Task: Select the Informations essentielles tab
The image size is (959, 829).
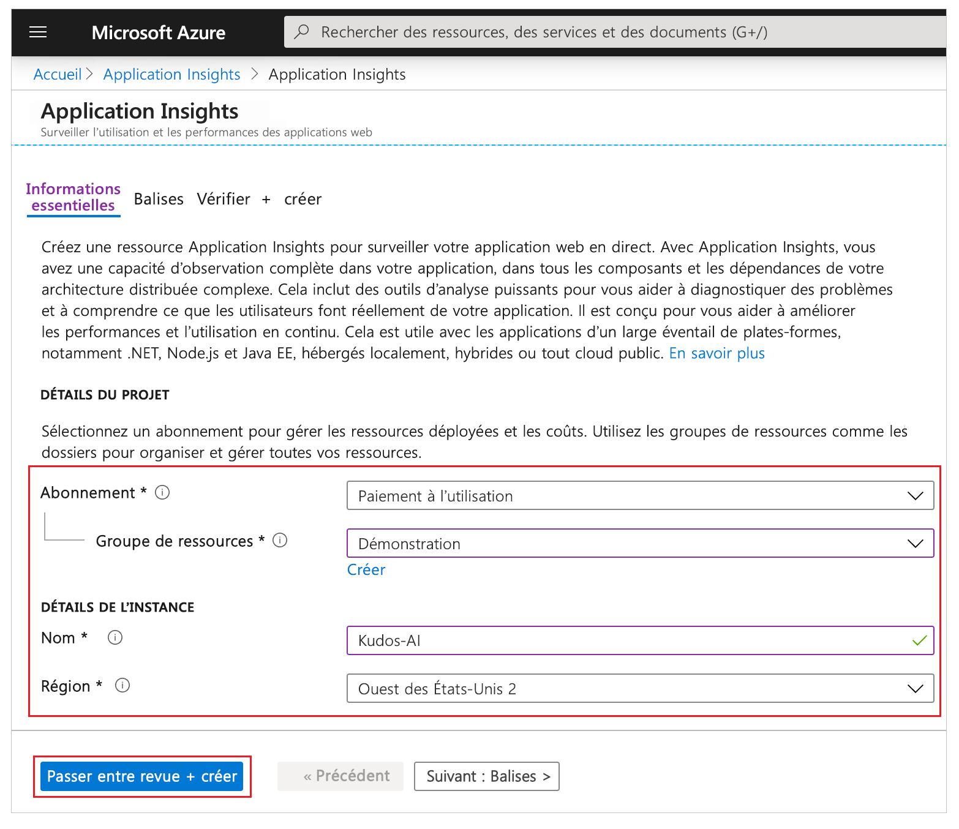Action: (73, 197)
